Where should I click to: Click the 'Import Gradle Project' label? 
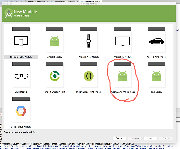point(55,92)
